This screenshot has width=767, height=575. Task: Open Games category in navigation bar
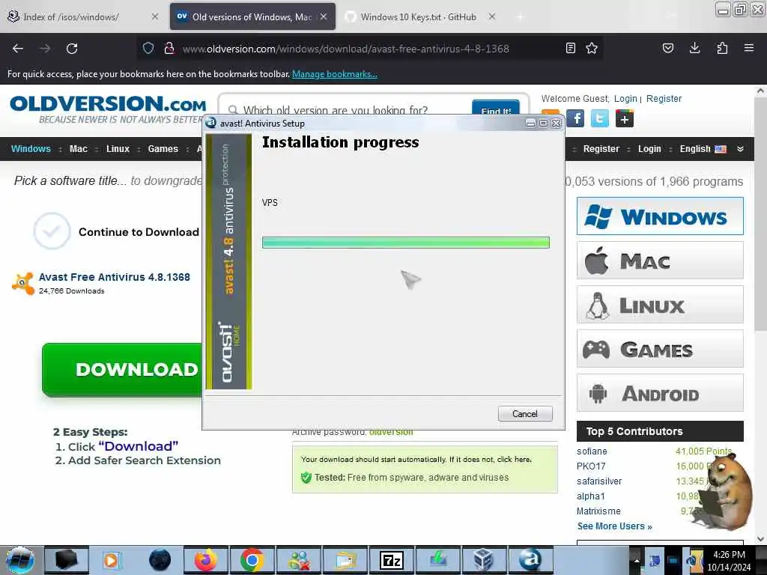(163, 149)
